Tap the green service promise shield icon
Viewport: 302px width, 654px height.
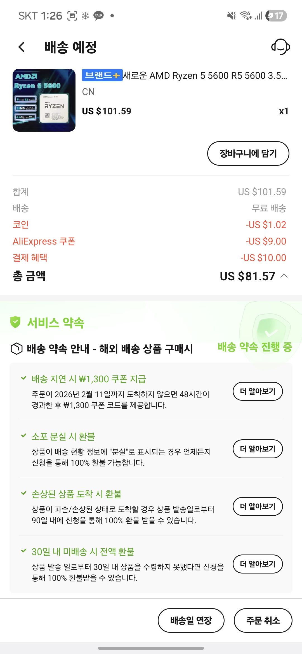(x=15, y=322)
